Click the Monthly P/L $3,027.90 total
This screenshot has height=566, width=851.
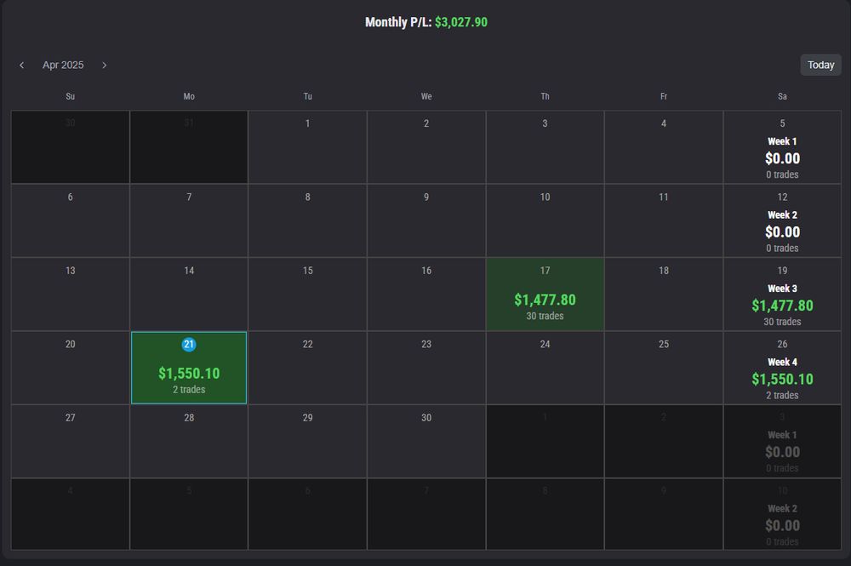426,22
